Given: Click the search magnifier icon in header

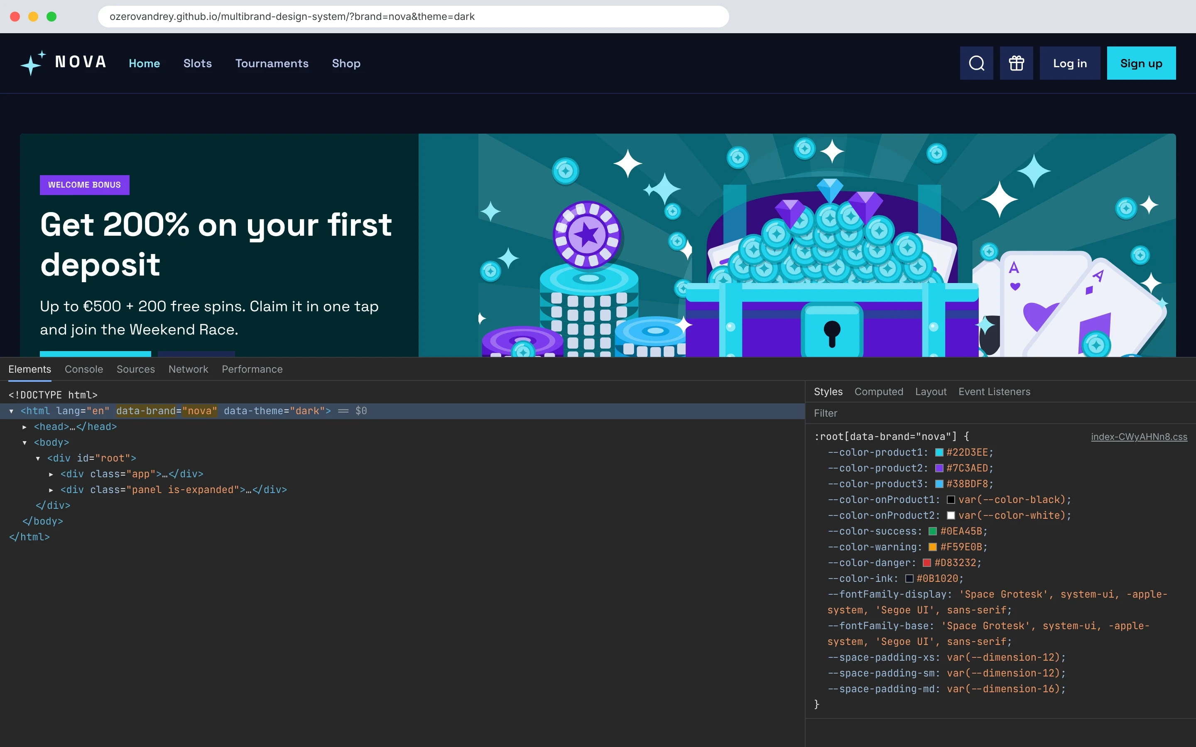Looking at the screenshot, I should click(977, 63).
